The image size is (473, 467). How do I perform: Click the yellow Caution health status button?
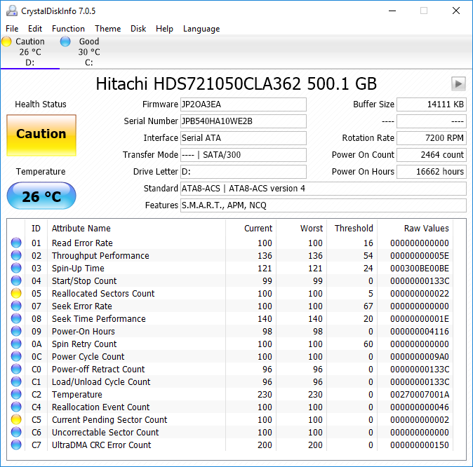pos(41,135)
